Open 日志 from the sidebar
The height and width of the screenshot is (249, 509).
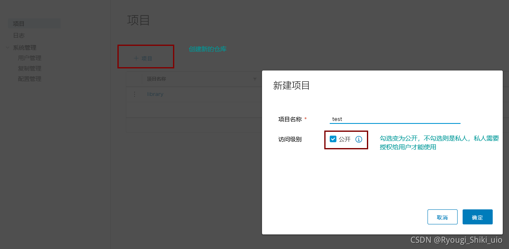18,35
